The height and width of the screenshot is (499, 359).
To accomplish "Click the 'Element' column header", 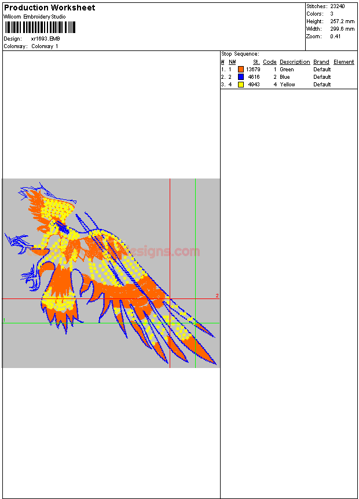I will (x=344, y=62).
